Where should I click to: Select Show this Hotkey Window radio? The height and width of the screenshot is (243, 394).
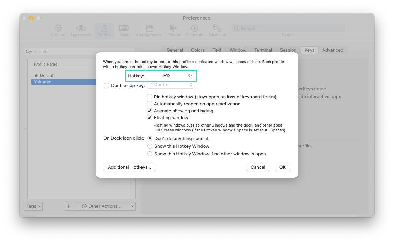pos(150,146)
